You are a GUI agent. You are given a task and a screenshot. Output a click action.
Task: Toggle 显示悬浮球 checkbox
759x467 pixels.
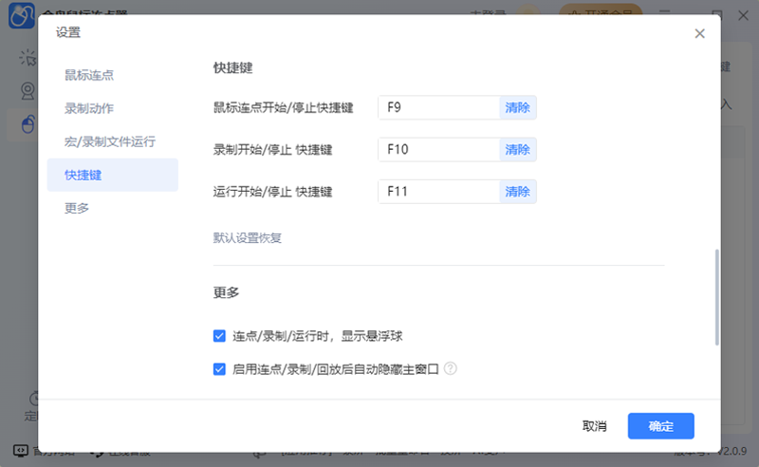pos(219,336)
